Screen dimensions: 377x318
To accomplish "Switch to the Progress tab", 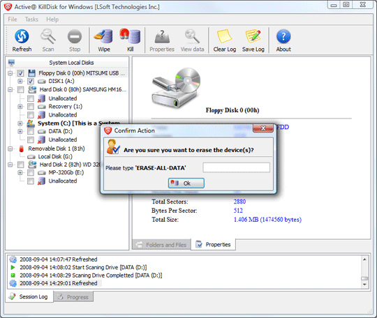I will (73, 297).
